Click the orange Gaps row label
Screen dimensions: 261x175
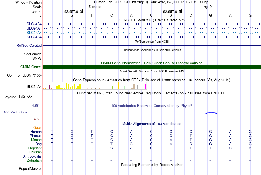point(37,128)
